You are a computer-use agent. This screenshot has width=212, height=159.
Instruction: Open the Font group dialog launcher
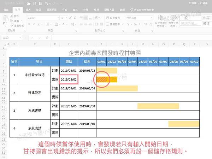[76, 31]
